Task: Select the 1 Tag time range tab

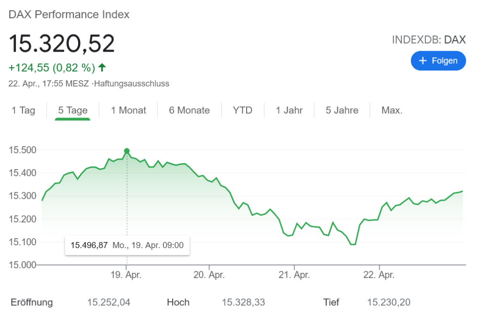Action: 24,110
